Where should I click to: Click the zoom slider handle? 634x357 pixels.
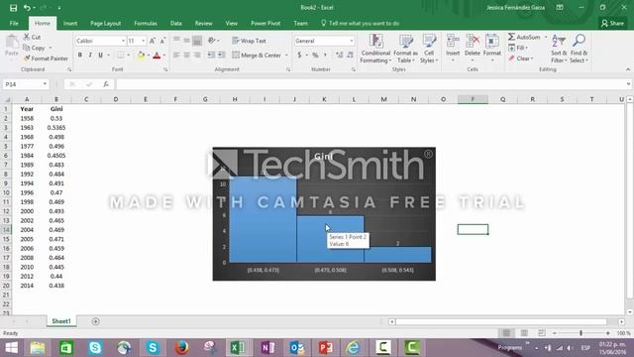point(581,333)
